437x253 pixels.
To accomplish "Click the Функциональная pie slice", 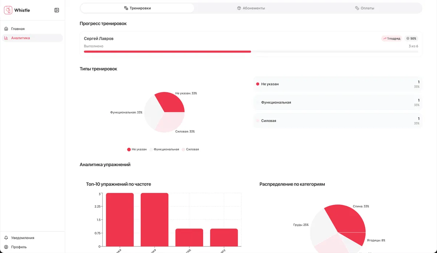I will point(152,112).
